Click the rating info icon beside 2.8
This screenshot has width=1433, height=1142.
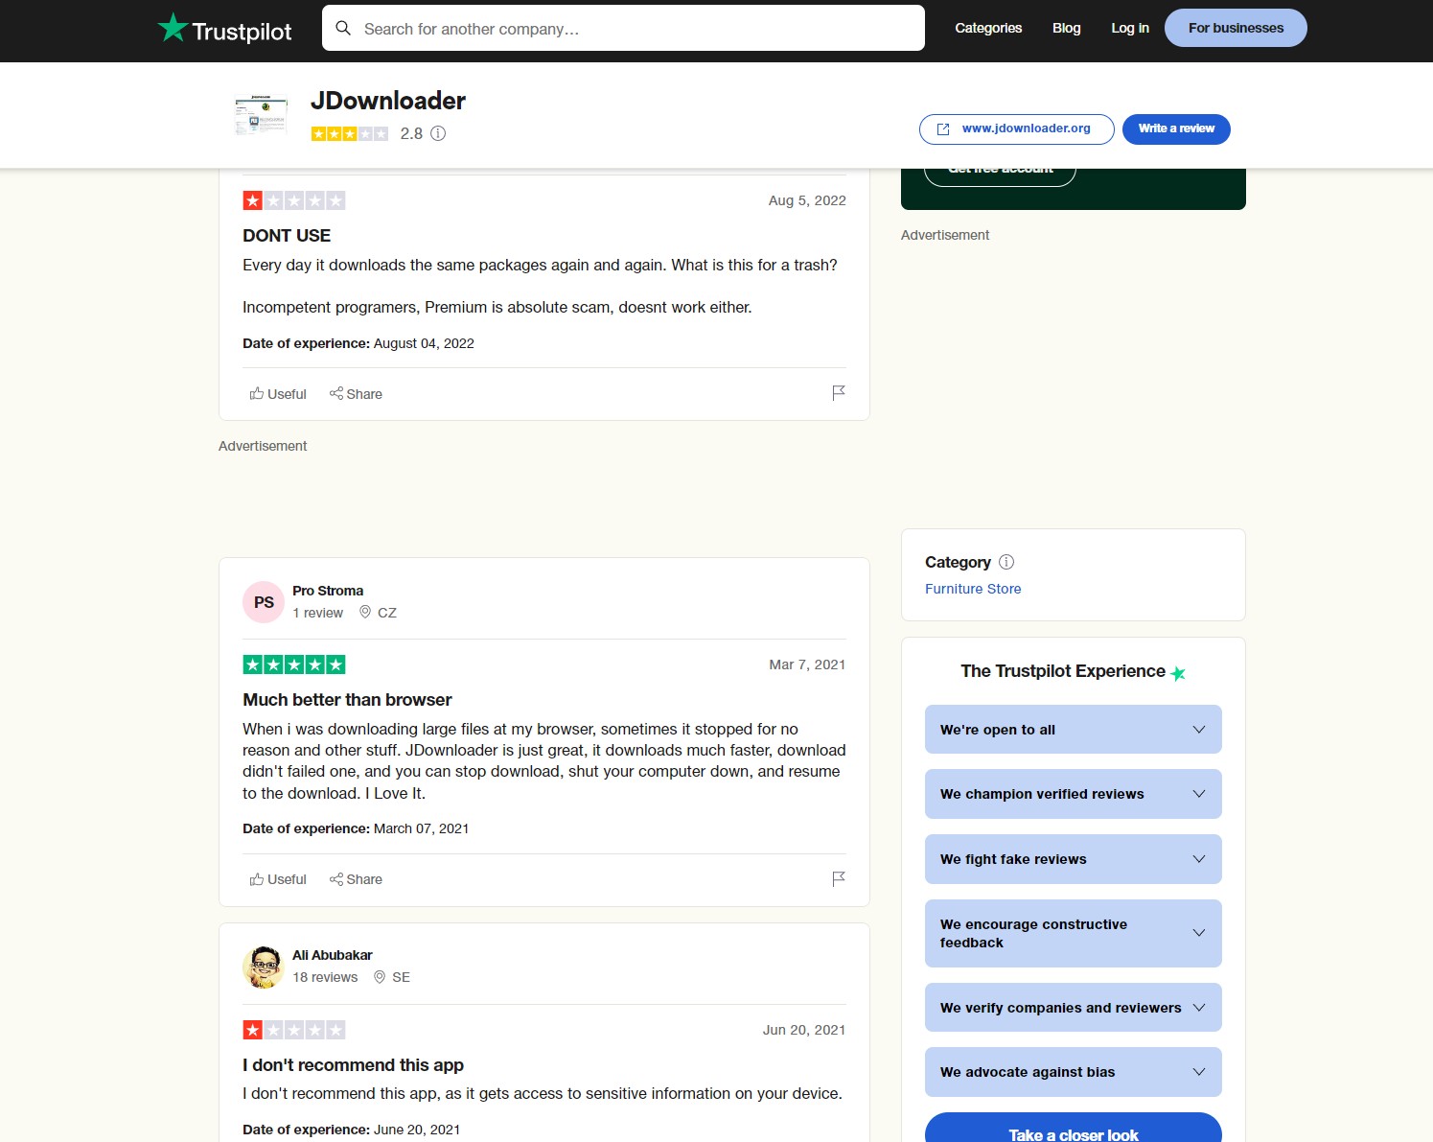click(438, 133)
